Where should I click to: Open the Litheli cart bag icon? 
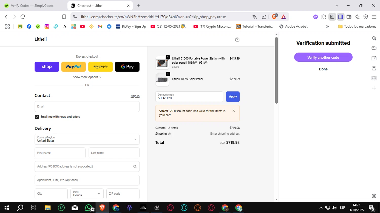click(x=237, y=39)
